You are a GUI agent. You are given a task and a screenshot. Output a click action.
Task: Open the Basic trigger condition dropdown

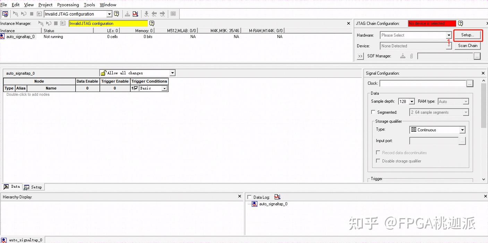tap(164, 88)
